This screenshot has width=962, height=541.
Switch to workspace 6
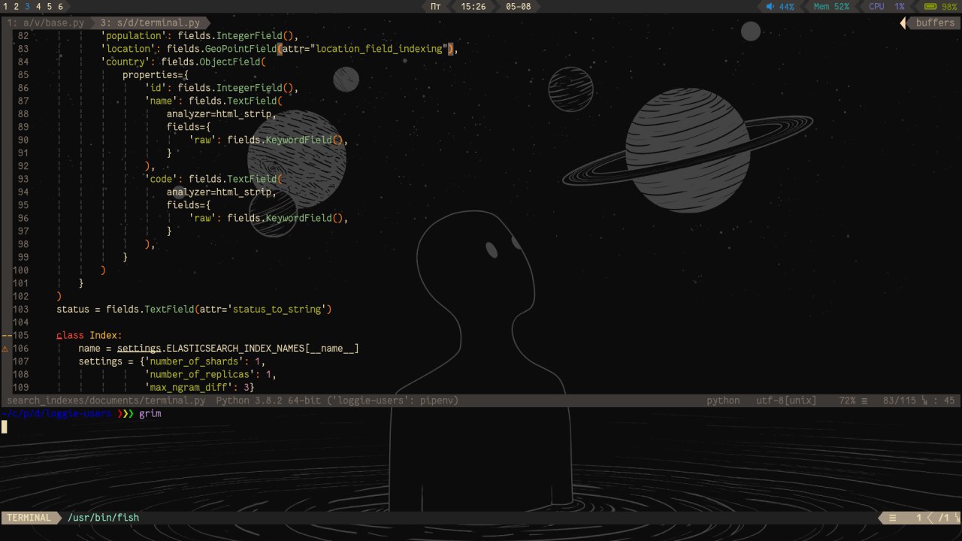coord(61,6)
